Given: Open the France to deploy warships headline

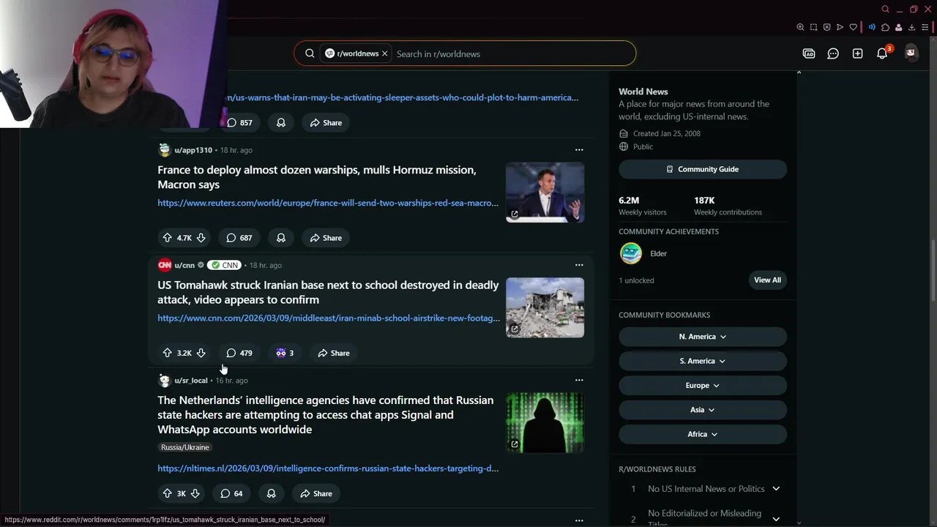Looking at the screenshot, I should (317, 177).
